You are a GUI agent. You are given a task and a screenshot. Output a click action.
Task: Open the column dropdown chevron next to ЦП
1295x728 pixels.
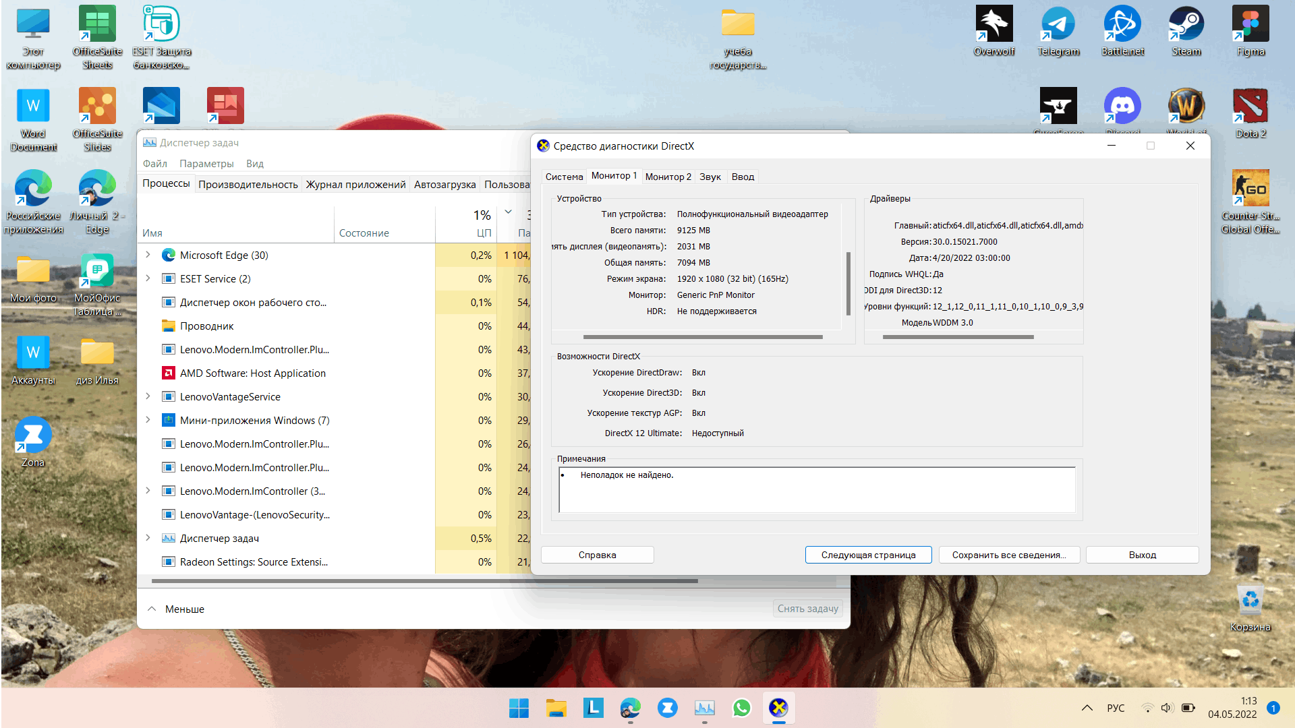tap(509, 212)
